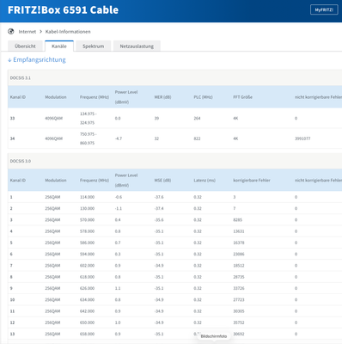Select frequency 134.975 - 324.975 cell

click(89, 118)
